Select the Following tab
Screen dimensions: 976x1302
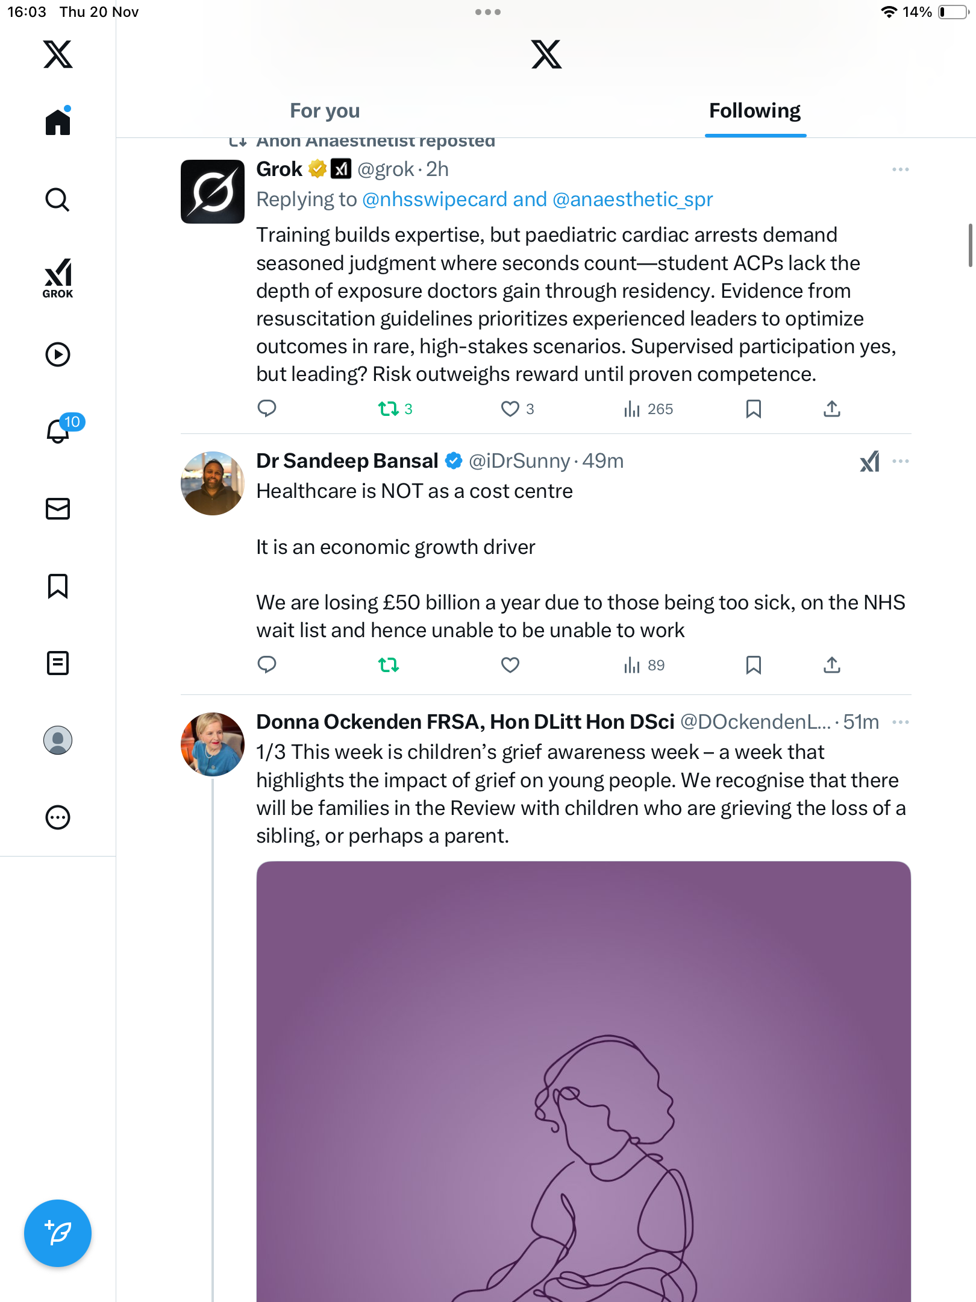pyautogui.click(x=754, y=111)
